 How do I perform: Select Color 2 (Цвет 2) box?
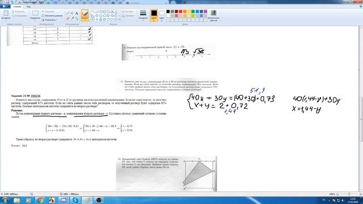162,15
